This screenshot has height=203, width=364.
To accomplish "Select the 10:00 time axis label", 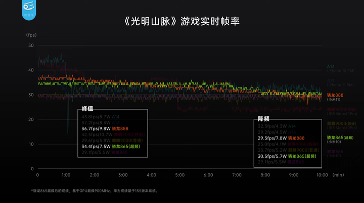I will coord(322,175).
